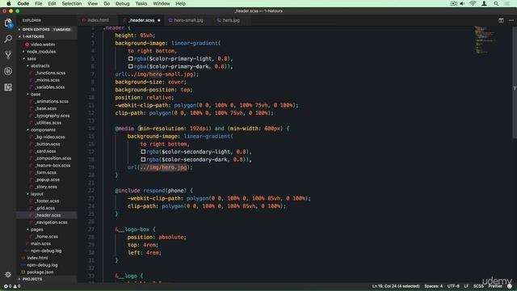
Task: Open _navigation.scss in the explorer
Action: pyautogui.click(x=51, y=222)
